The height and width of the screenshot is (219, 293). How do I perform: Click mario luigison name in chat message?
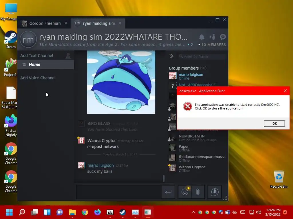click(x=100, y=165)
